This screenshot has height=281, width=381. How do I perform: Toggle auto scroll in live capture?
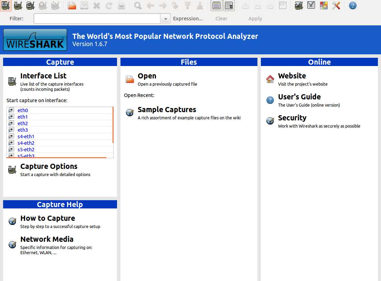click(229, 6)
